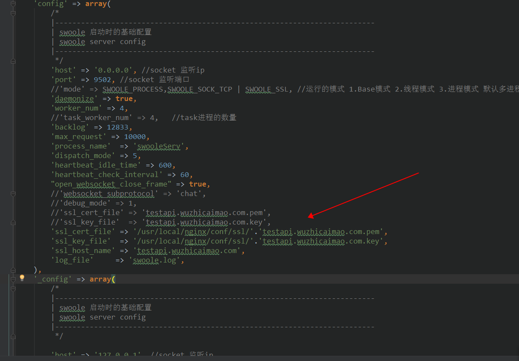
Task: Collapse the 'config' => array( block
Action: click(x=13, y=4)
